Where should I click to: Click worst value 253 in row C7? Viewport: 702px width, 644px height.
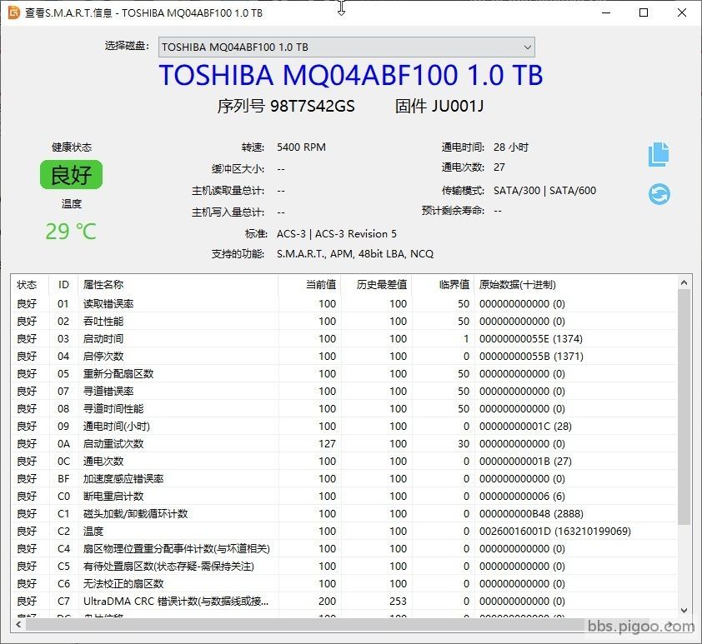pyautogui.click(x=398, y=601)
